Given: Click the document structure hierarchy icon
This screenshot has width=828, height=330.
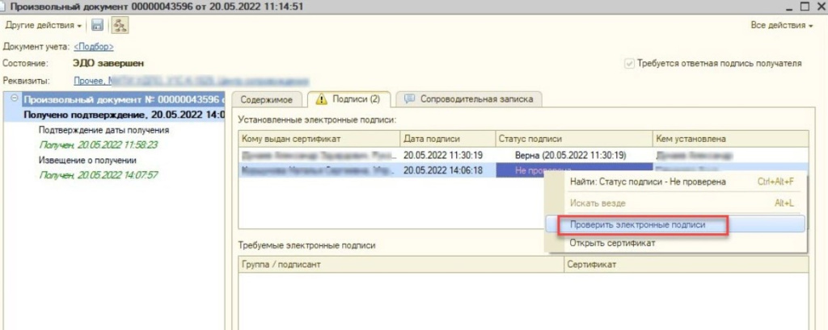Looking at the screenshot, I should click(118, 26).
